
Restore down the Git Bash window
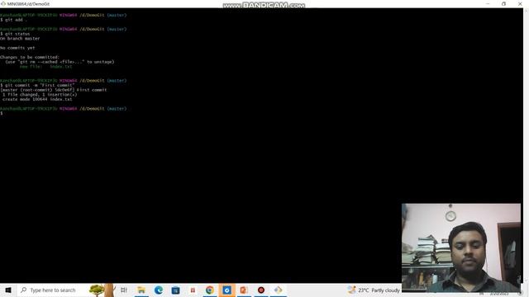coord(503,3)
